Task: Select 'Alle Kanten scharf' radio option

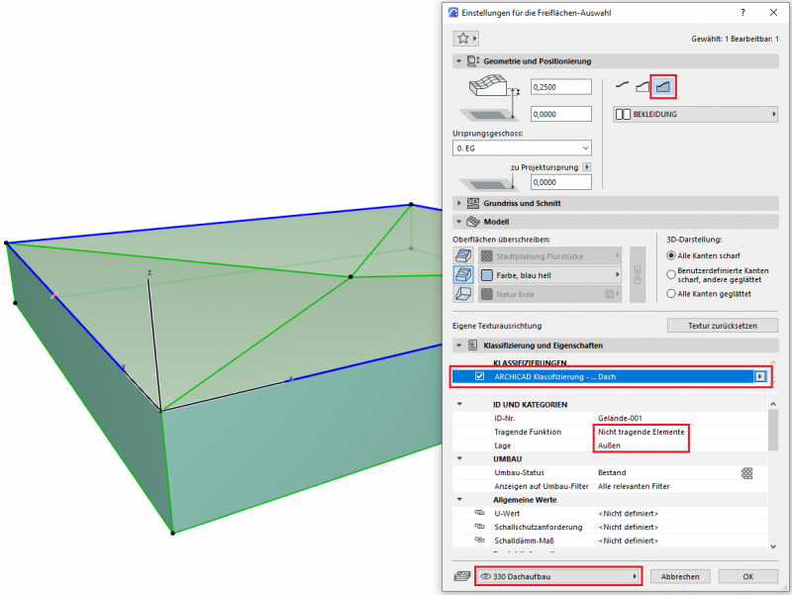Action: point(671,255)
